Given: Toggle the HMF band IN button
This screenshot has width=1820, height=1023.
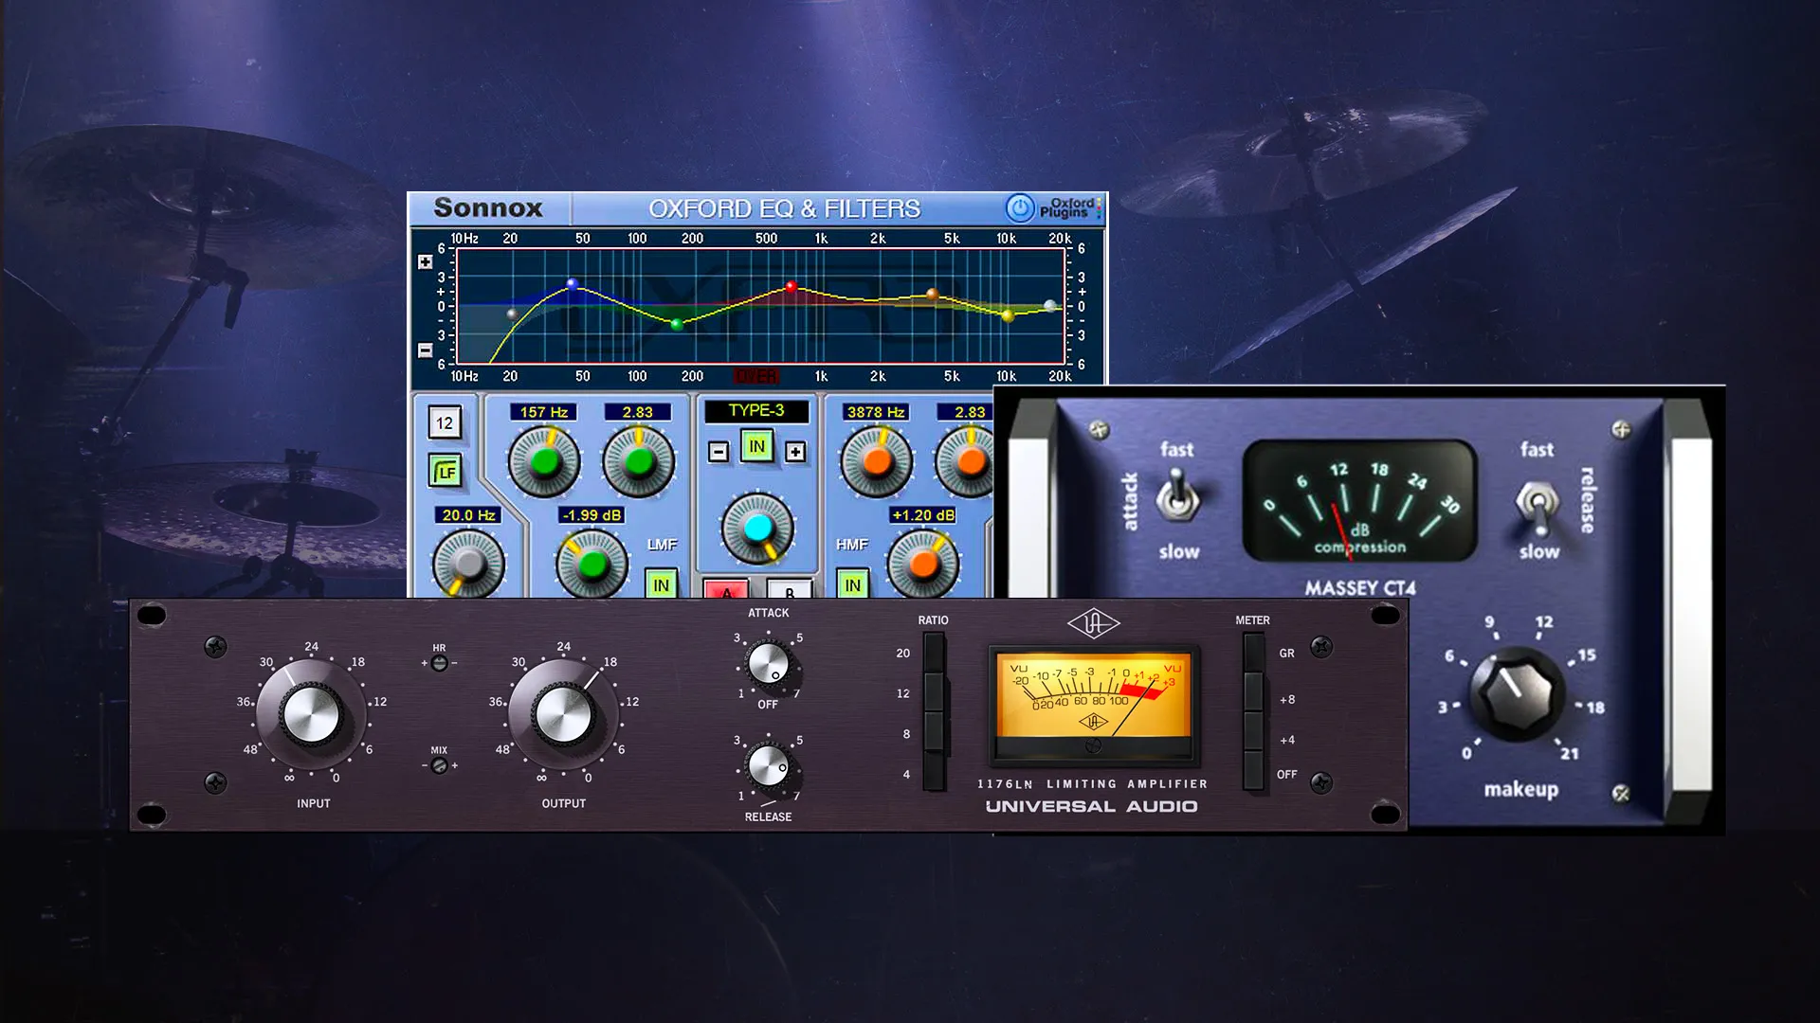Looking at the screenshot, I should click(852, 584).
